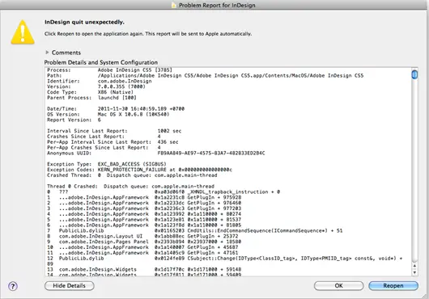The width and height of the screenshot is (429, 299).
Task: Click the OK button
Action: tap(338, 285)
